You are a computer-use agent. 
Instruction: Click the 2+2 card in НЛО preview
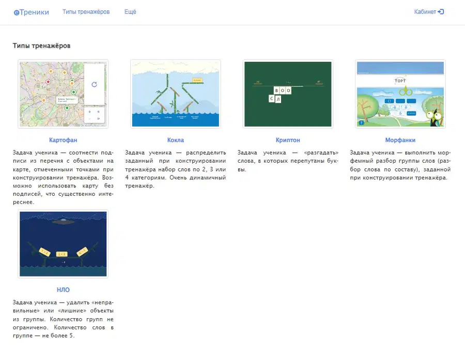tap(61, 254)
